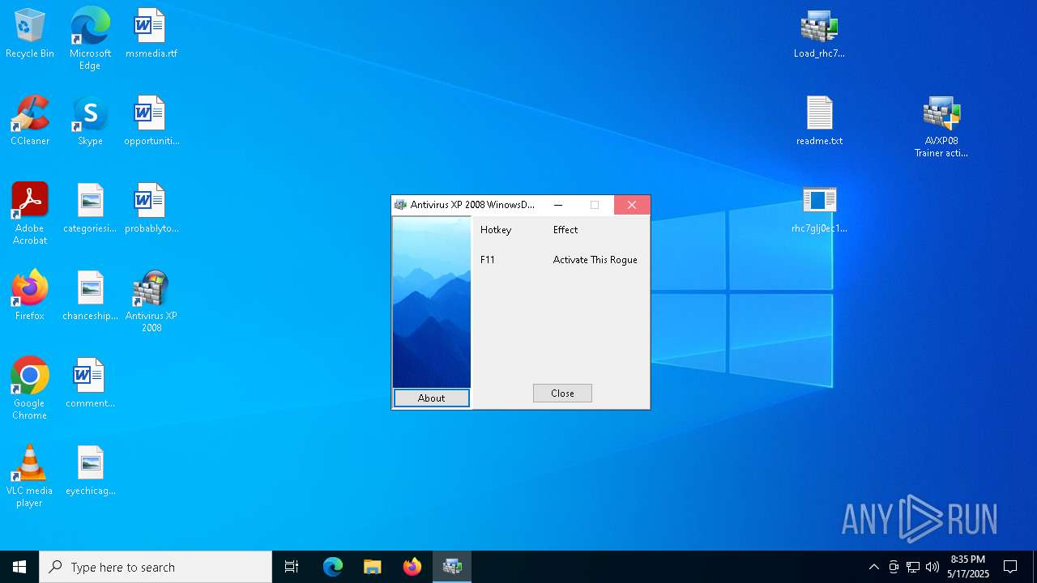Show hidden system tray icons
This screenshot has width=1037, height=583.
[x=873, y=567]
